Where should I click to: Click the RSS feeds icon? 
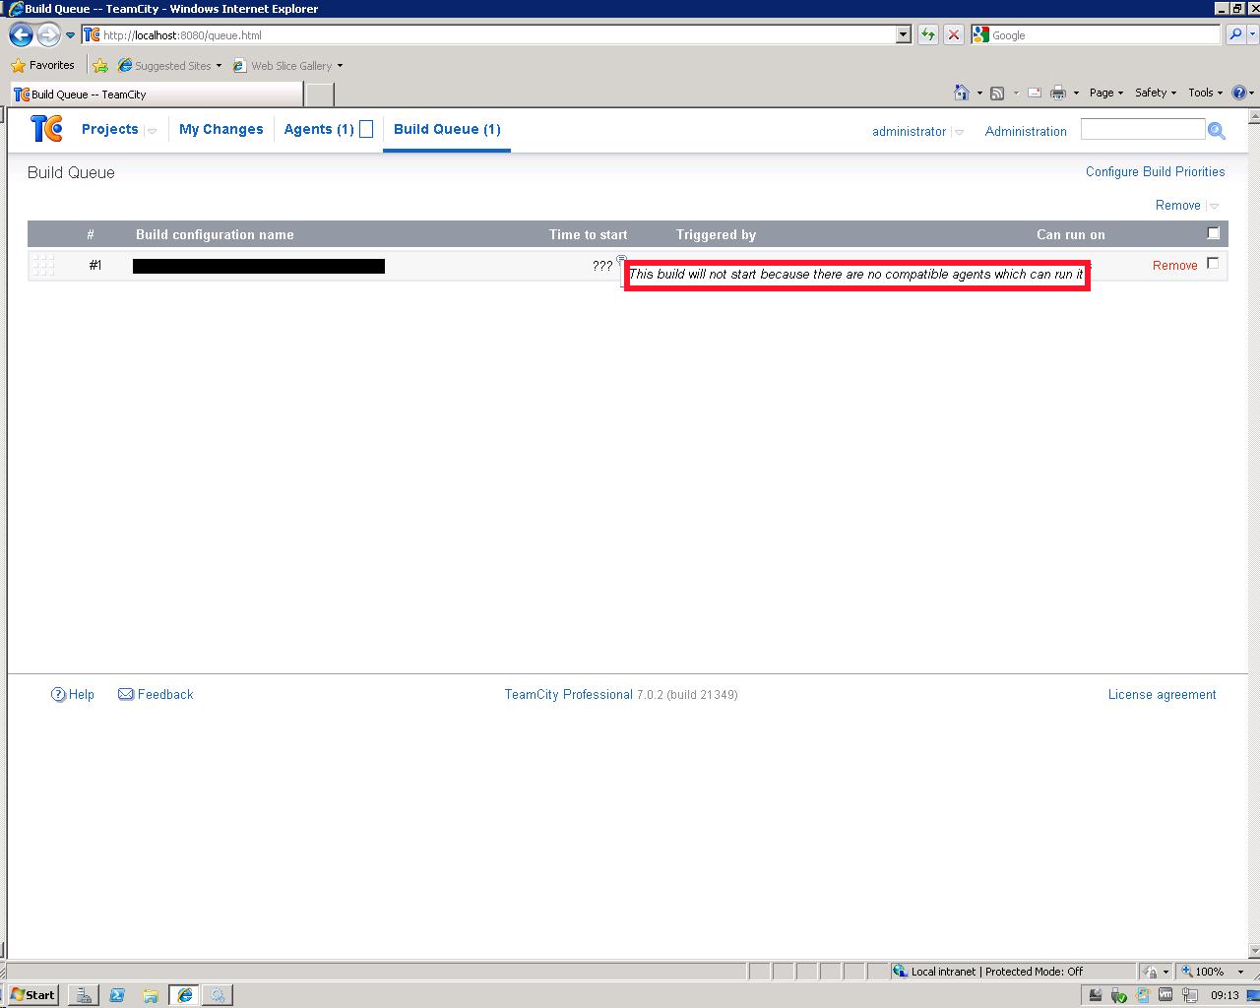click(x=997, y=93)
